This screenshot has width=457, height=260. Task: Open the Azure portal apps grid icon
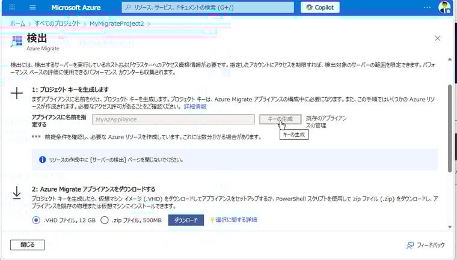click(x=12, y=7)
